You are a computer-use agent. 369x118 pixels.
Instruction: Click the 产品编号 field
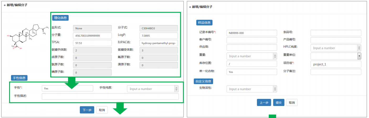(336, 40)
